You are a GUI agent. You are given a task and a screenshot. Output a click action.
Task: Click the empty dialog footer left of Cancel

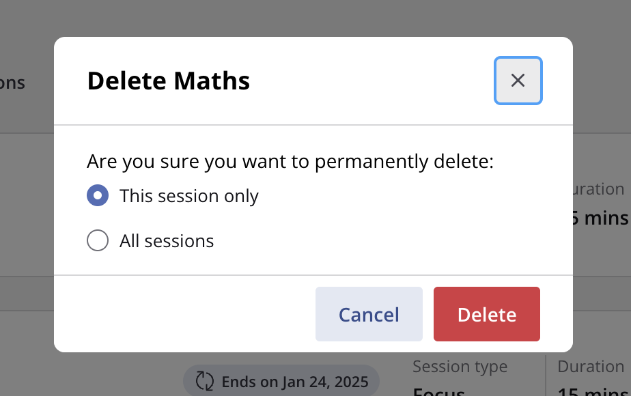pyautogui.click(x=185, y=314)
